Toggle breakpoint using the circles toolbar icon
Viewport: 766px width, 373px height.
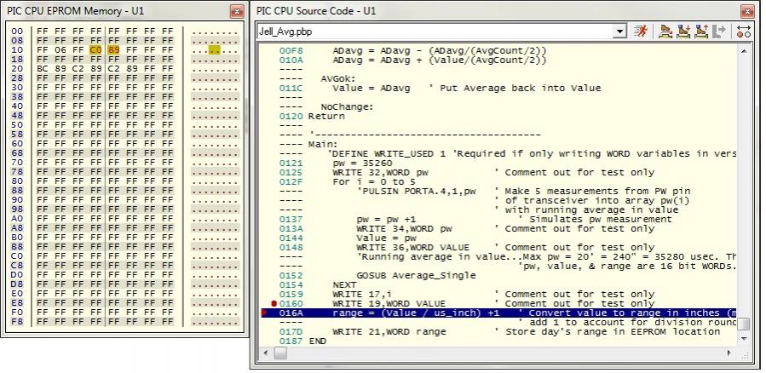(743, 32)
